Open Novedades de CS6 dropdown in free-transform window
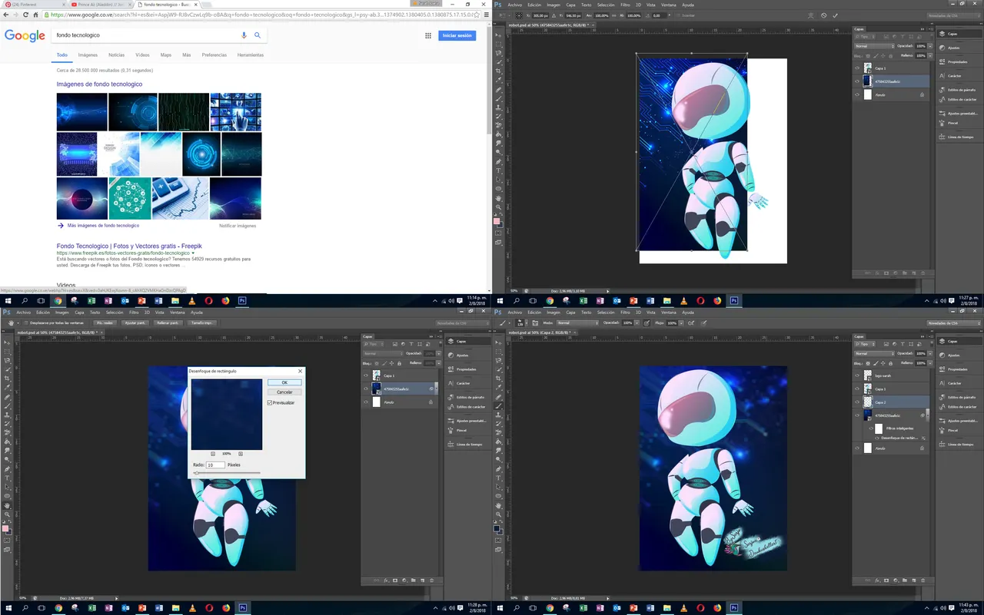984x615 pixels. 953,15
